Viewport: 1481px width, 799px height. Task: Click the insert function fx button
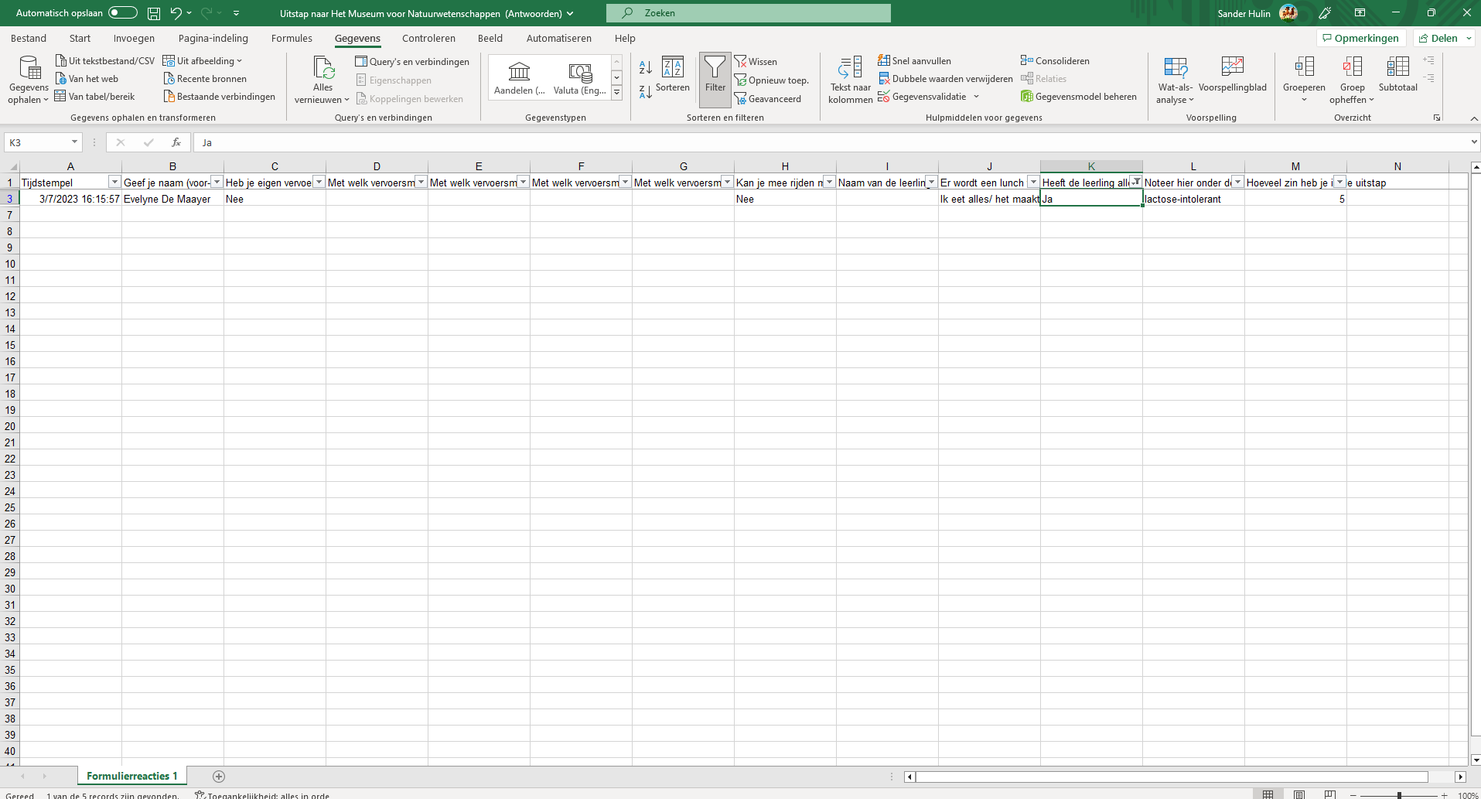coord(176,142)
